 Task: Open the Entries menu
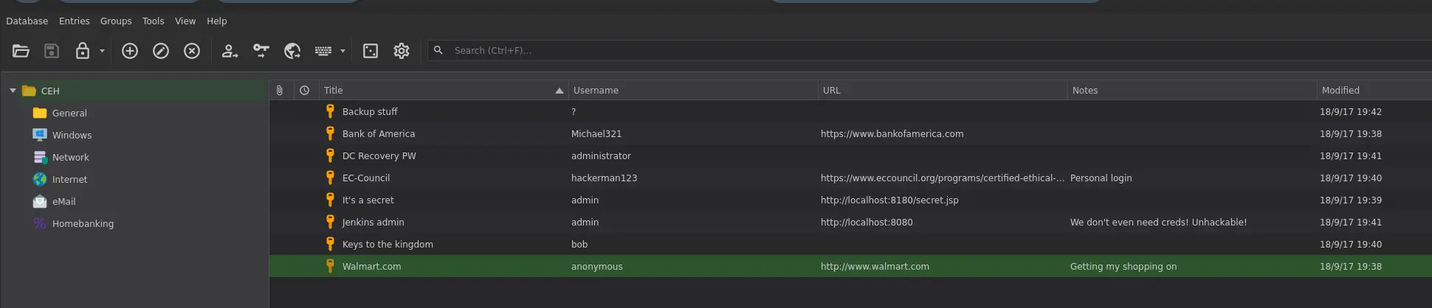[74, 21]
